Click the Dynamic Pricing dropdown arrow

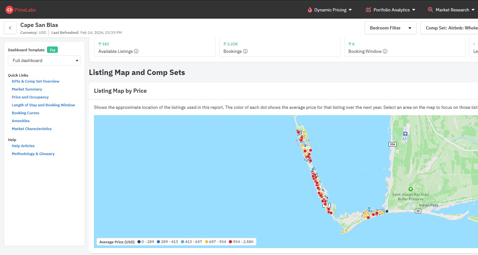pos(350,10)
